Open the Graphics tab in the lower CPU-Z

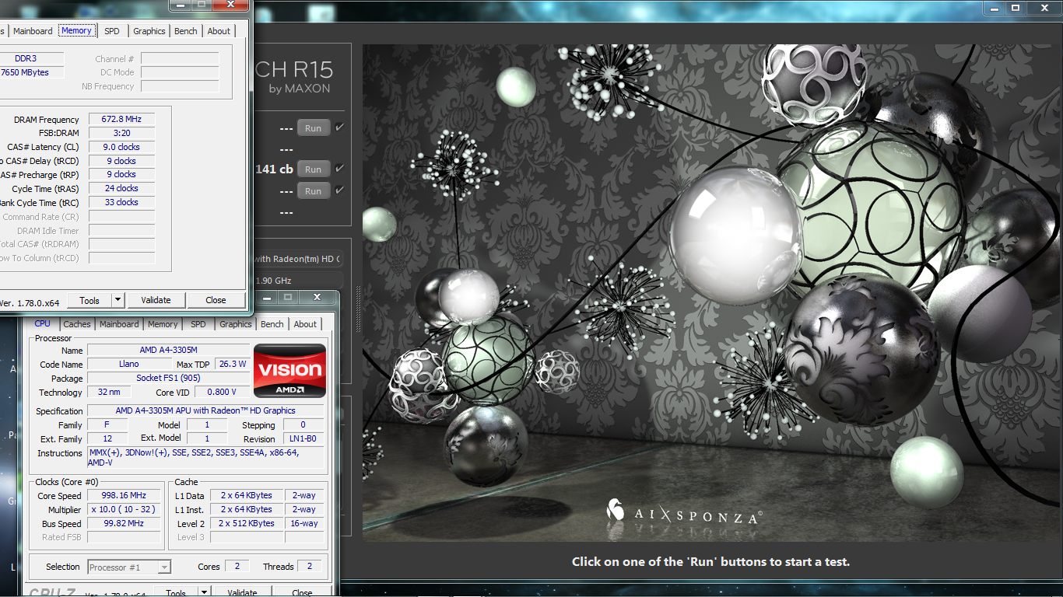236,324
